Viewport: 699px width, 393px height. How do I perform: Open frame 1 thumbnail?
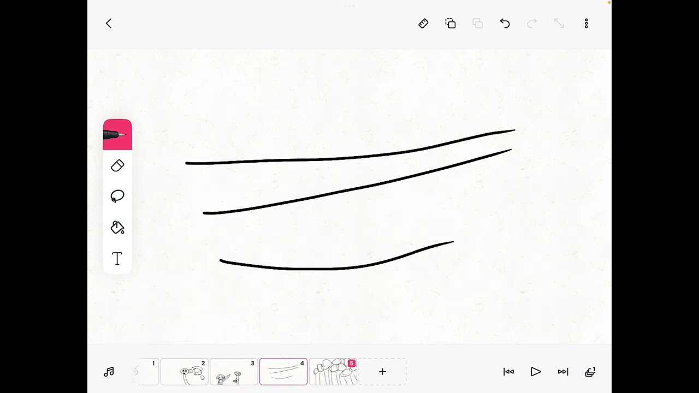(x=145, y=372)
